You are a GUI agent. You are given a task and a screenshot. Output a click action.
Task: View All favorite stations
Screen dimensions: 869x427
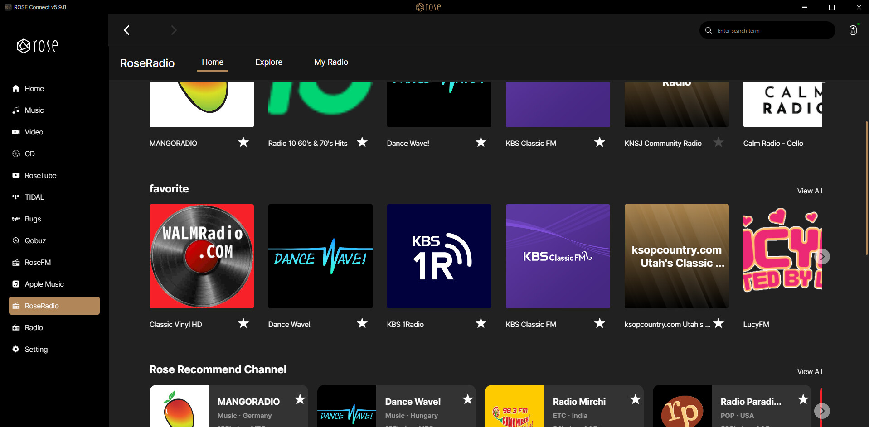pyautogui.click(x=810, y=191)
